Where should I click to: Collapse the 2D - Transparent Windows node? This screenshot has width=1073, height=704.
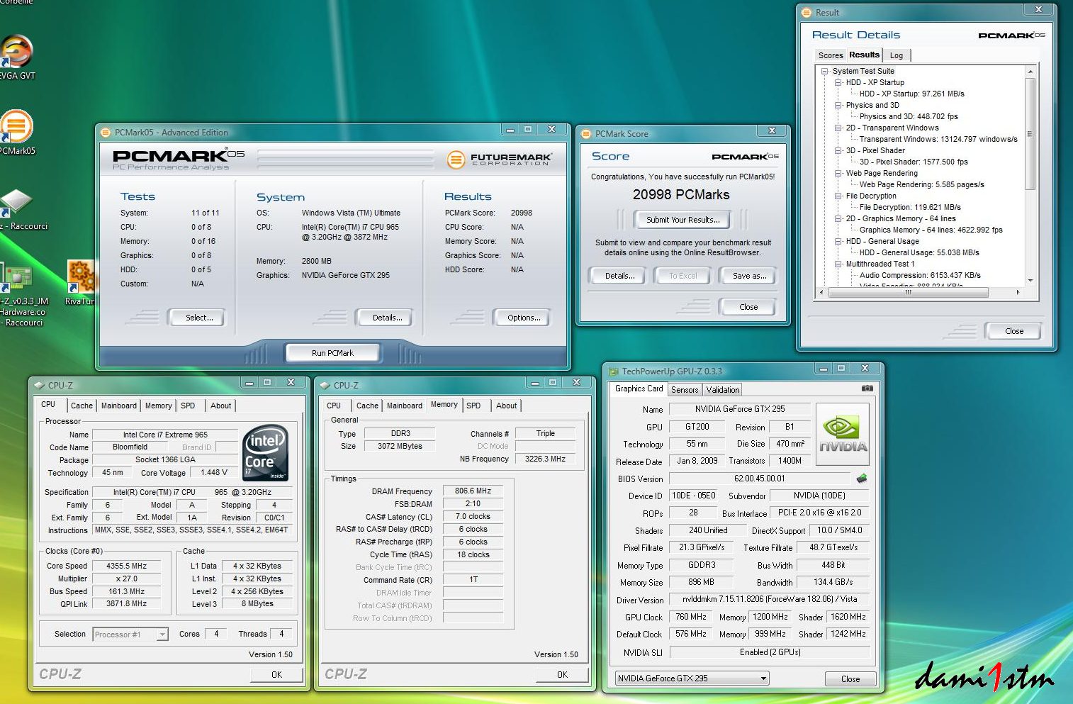(838, 128)
